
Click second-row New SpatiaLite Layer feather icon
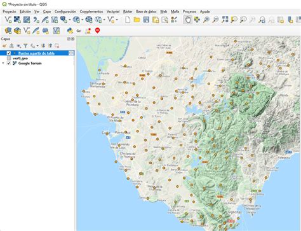(x=36, y=31)
